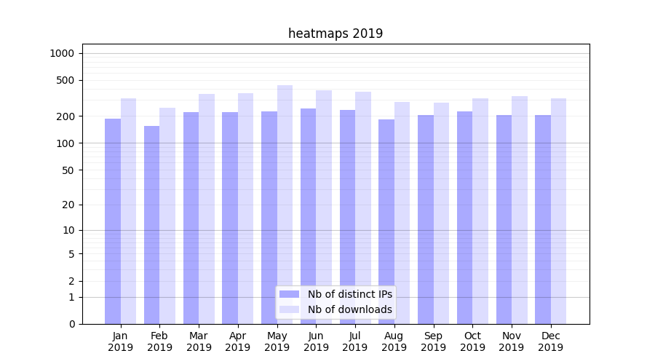Screen dimensions: 655x364
Task: Click the 'Nb of downloads' legend color swatch
Action: click(289, 309)
